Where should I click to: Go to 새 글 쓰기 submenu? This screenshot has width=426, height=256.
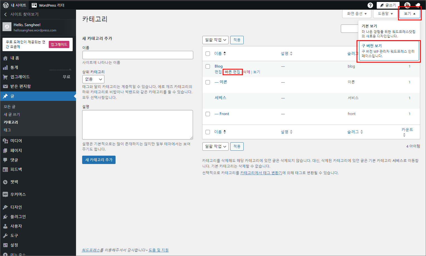click(12, 115)
